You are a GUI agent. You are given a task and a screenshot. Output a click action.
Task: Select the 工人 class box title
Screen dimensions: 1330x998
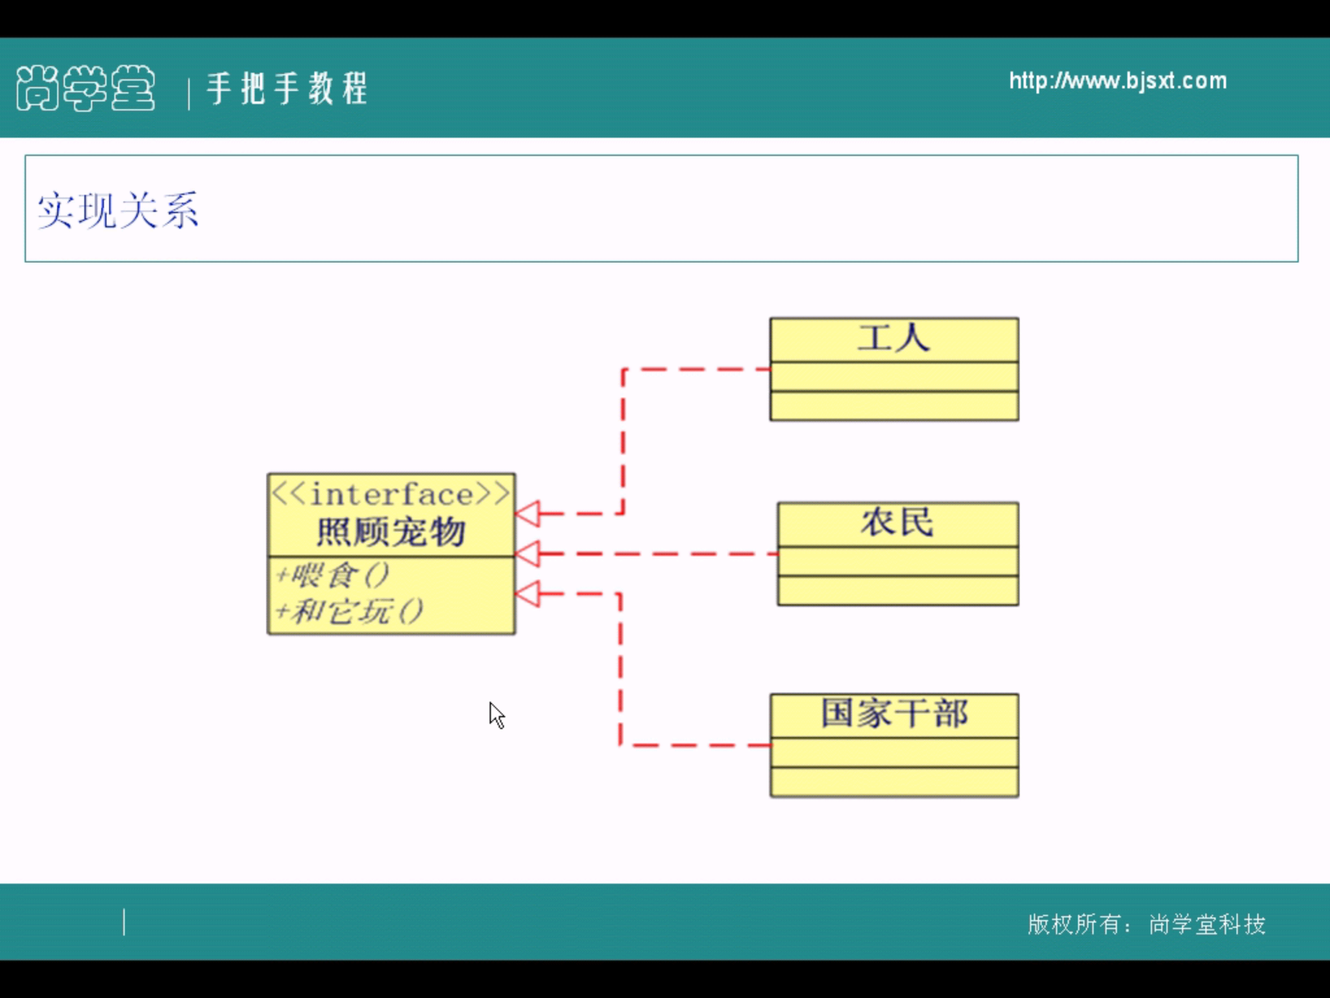point(894,339)
